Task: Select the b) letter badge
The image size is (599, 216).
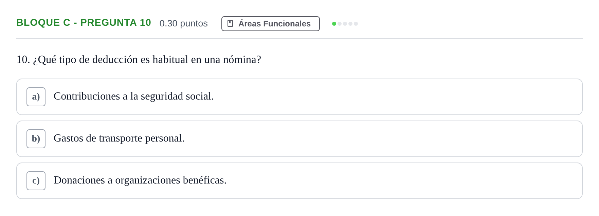Action: click(x=36, y=139)
